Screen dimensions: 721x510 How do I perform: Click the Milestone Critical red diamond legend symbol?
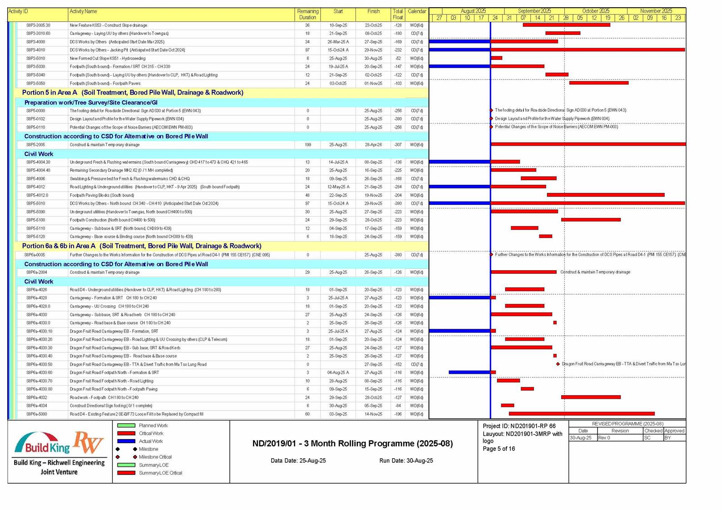tap(118, 457)
